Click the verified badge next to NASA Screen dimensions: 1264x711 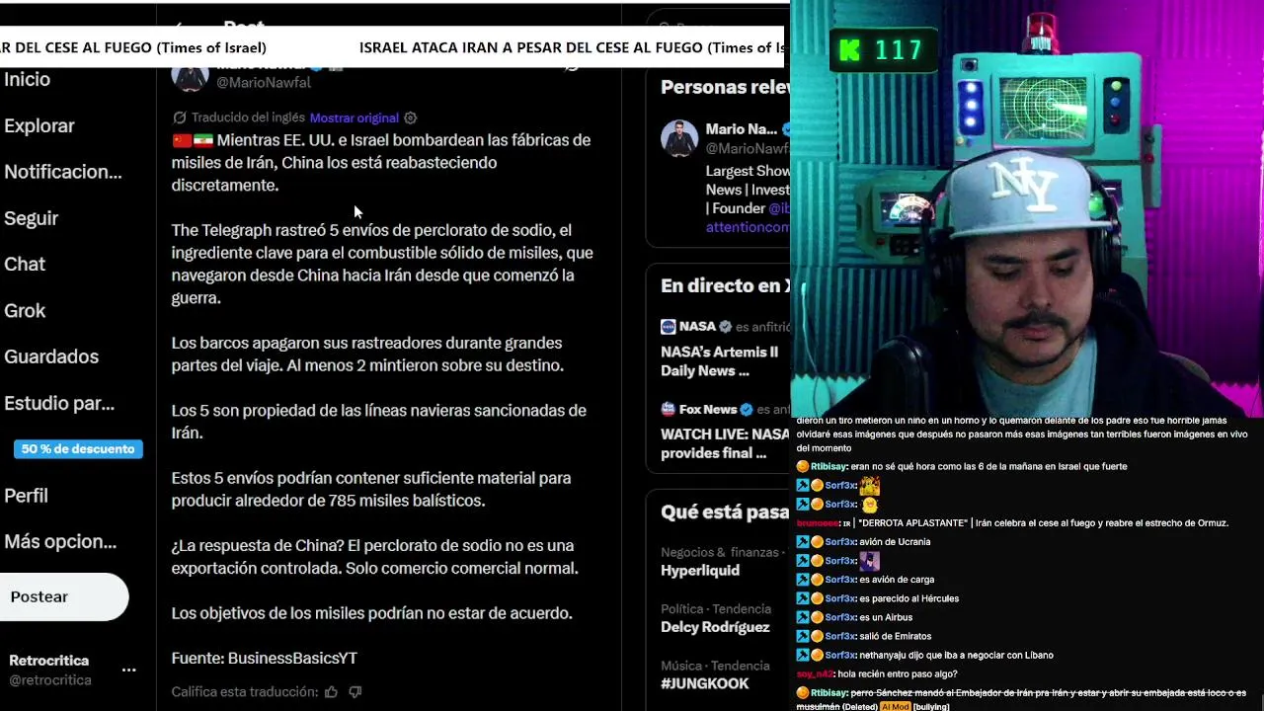tap(726, 327)
